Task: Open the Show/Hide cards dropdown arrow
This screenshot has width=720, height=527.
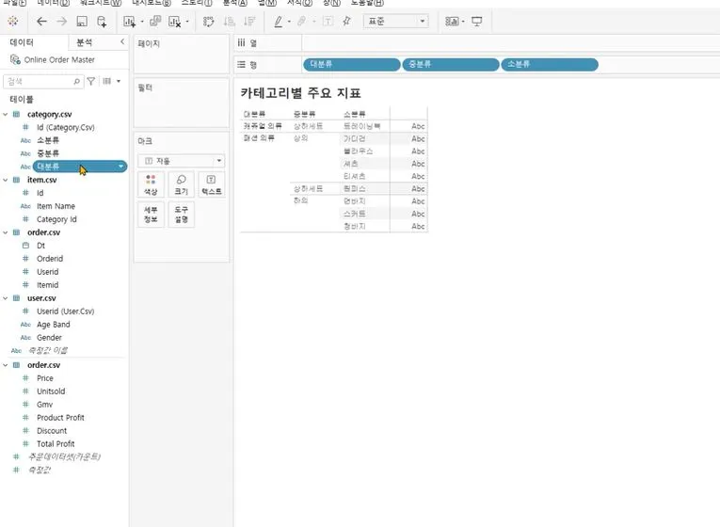Action: pos(463,22)
